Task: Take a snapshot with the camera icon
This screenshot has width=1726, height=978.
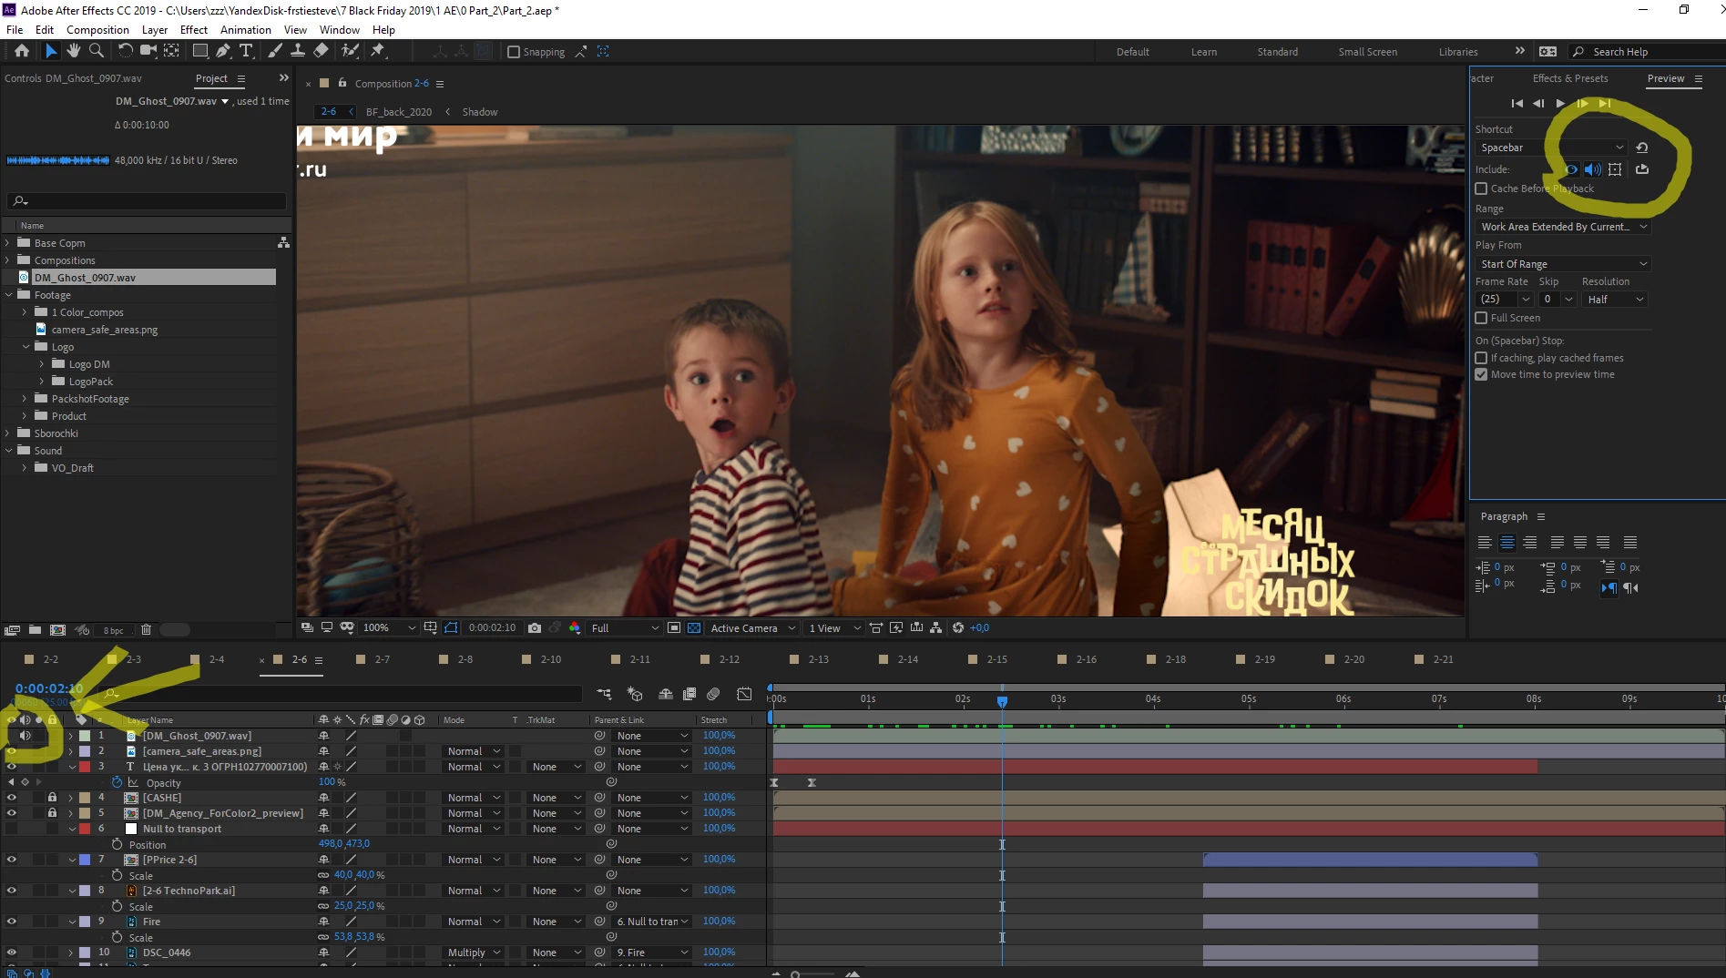Action: point(535,627)
